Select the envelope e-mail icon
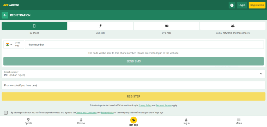 point(167,26)
